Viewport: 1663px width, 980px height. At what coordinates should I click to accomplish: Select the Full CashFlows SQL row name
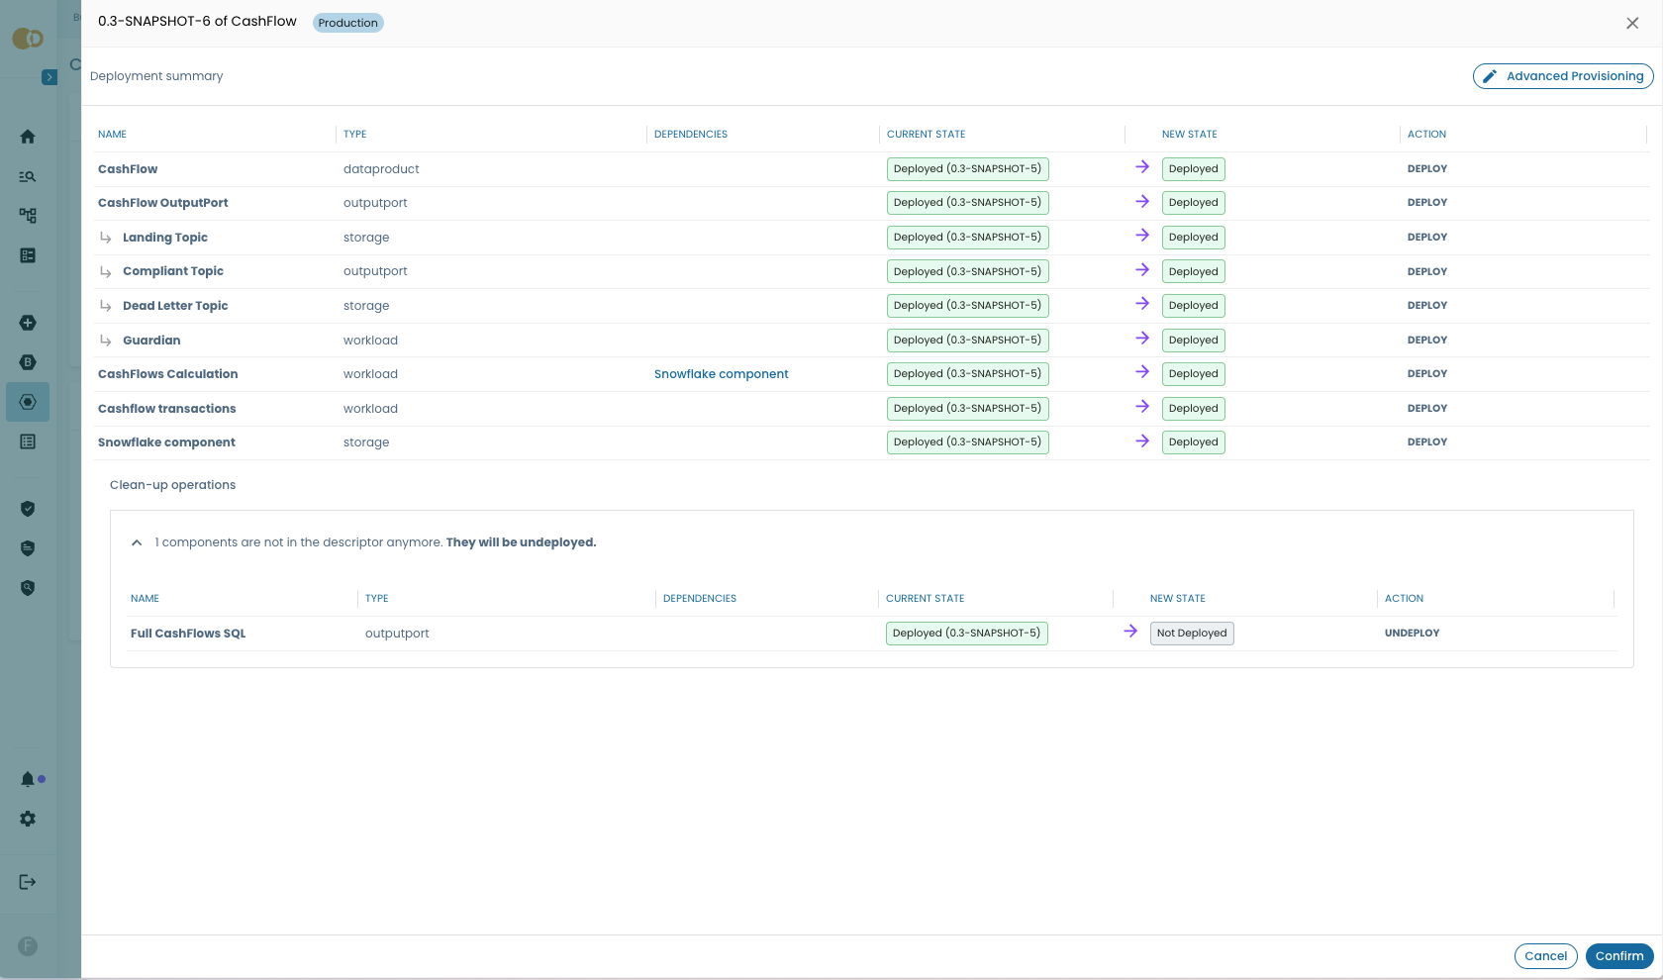tap(188, 634)
